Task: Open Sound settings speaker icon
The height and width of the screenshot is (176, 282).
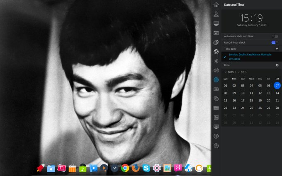Action: click(216, 70)
